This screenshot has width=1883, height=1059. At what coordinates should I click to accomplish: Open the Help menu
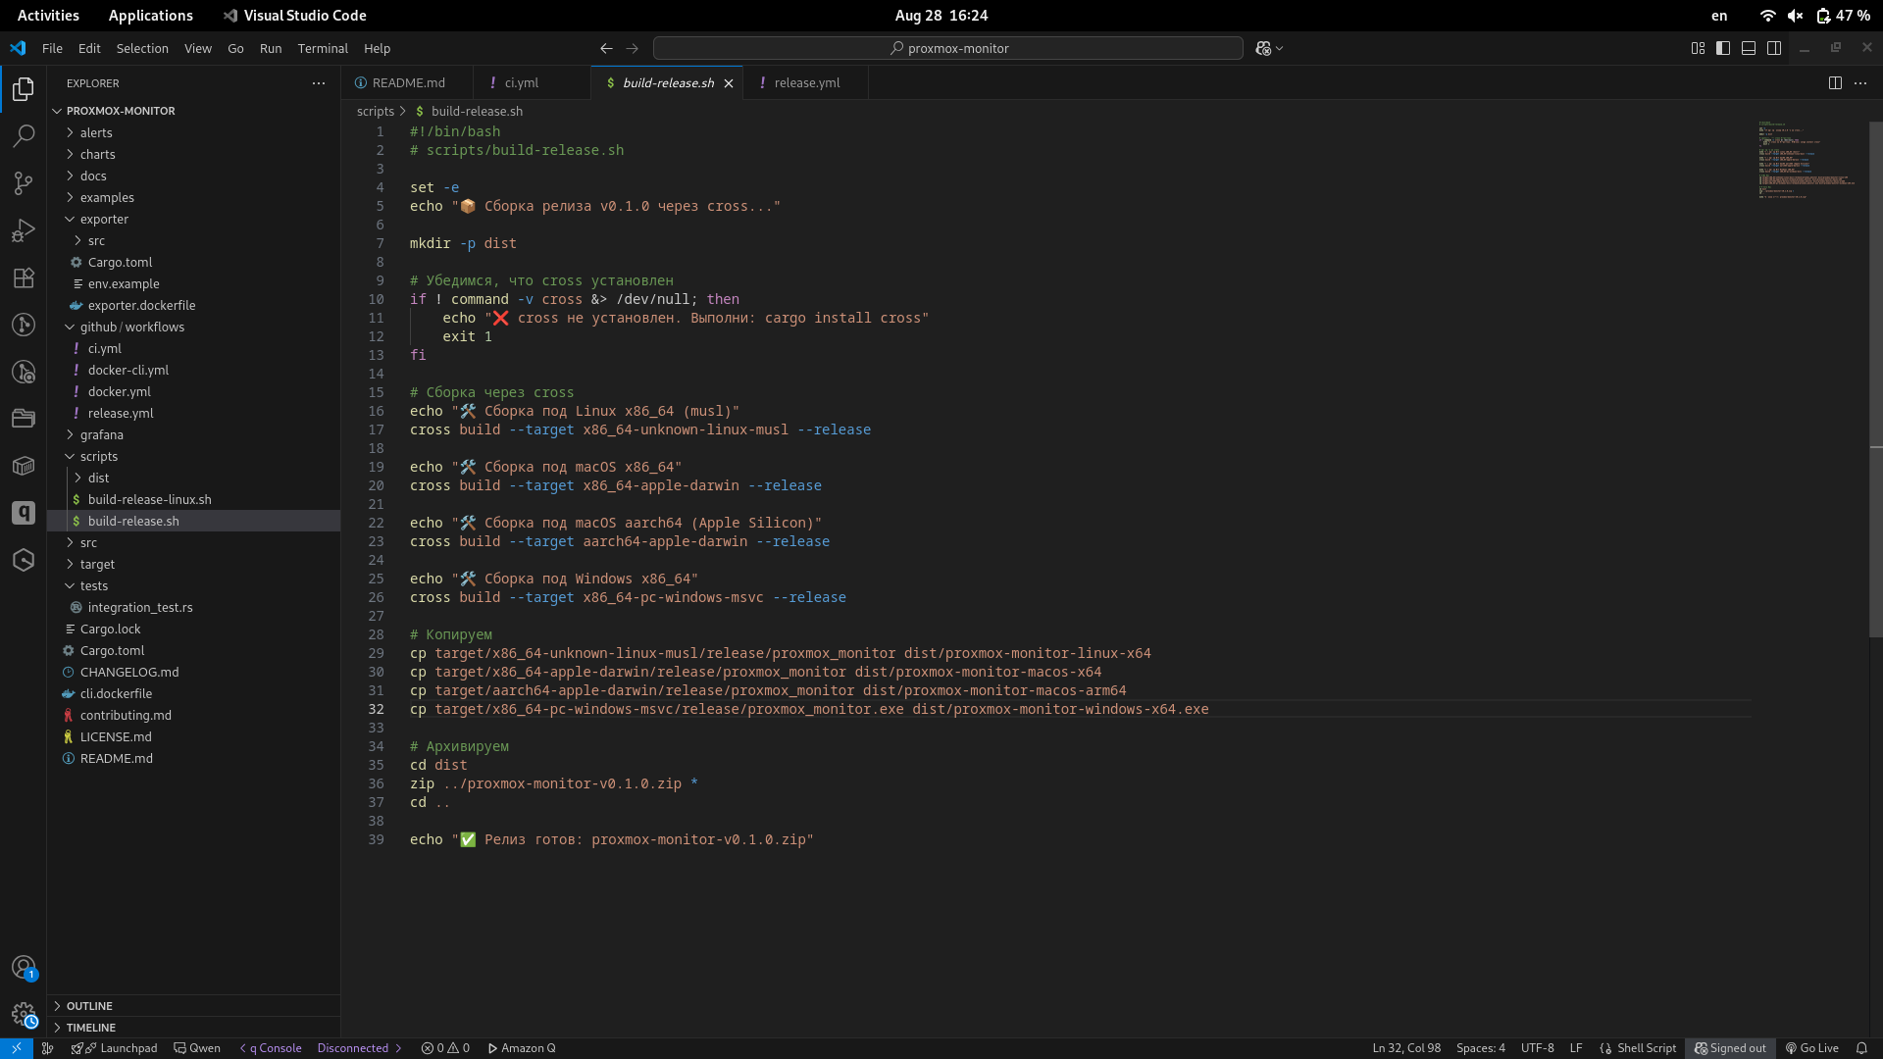(377, 48)
